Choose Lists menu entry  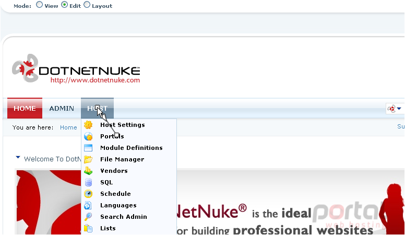pos(129,228)
